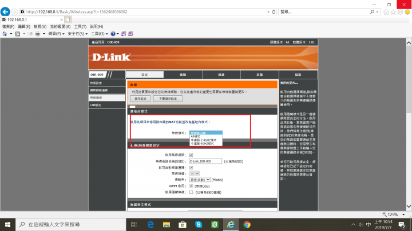Click the search magnifier in the search box
Viewport: 412px width, 231px height.
(x=372, y=12)
